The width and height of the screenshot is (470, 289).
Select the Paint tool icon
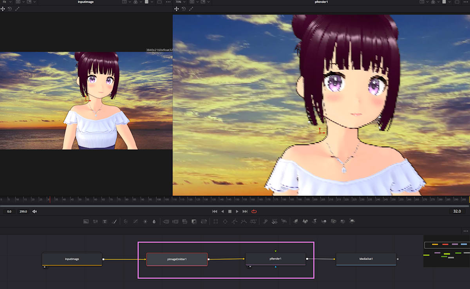pyautogui.click(x=114, y=221)
